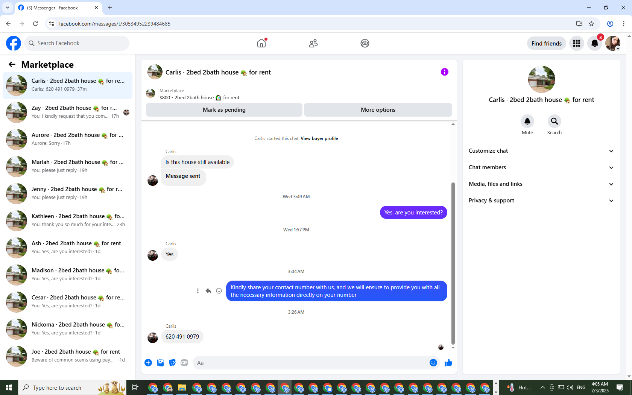React to the contact number message
632x395 pixels.
click(x=219, y=291)
